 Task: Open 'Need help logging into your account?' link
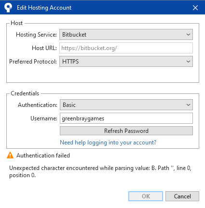point(108,143)
